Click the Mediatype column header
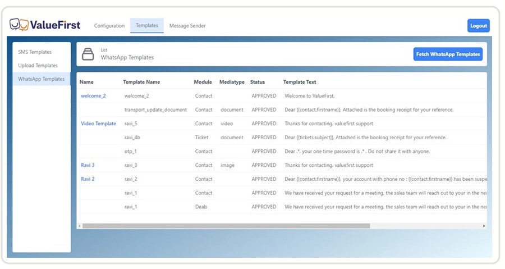Viewport: 505px width, 269px height. pos(232,82)
